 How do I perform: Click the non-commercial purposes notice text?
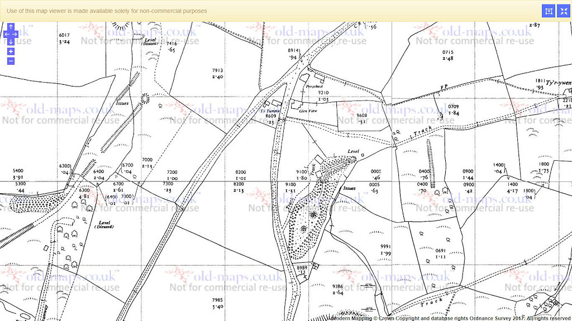(x=107, y=11)
